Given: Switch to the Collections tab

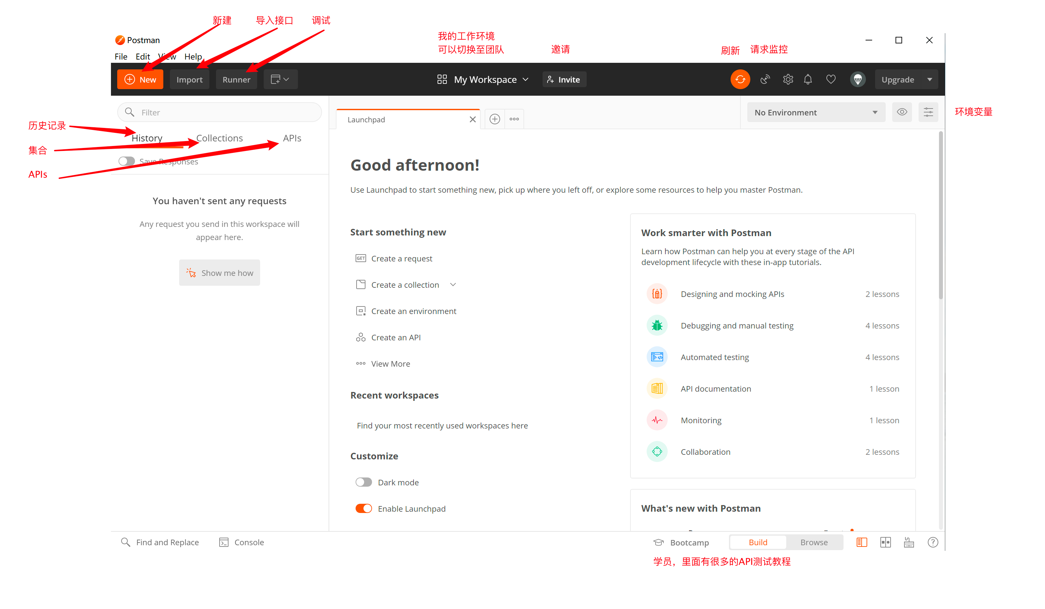Looking at the screenshot, I should (219, 138).
